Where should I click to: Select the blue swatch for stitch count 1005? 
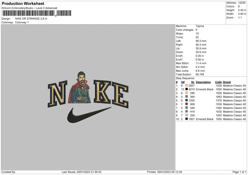click(x=187, y=100)
